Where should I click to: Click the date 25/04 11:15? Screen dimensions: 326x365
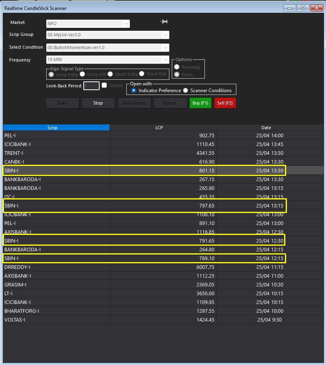click(x=270, y=267)
